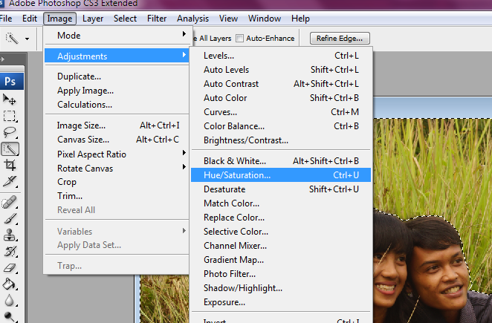The width and height of the screenshot is (492, 323).
Task: Enable the Auto-Enhance checkbox
Action: click(x=239, y=39)
